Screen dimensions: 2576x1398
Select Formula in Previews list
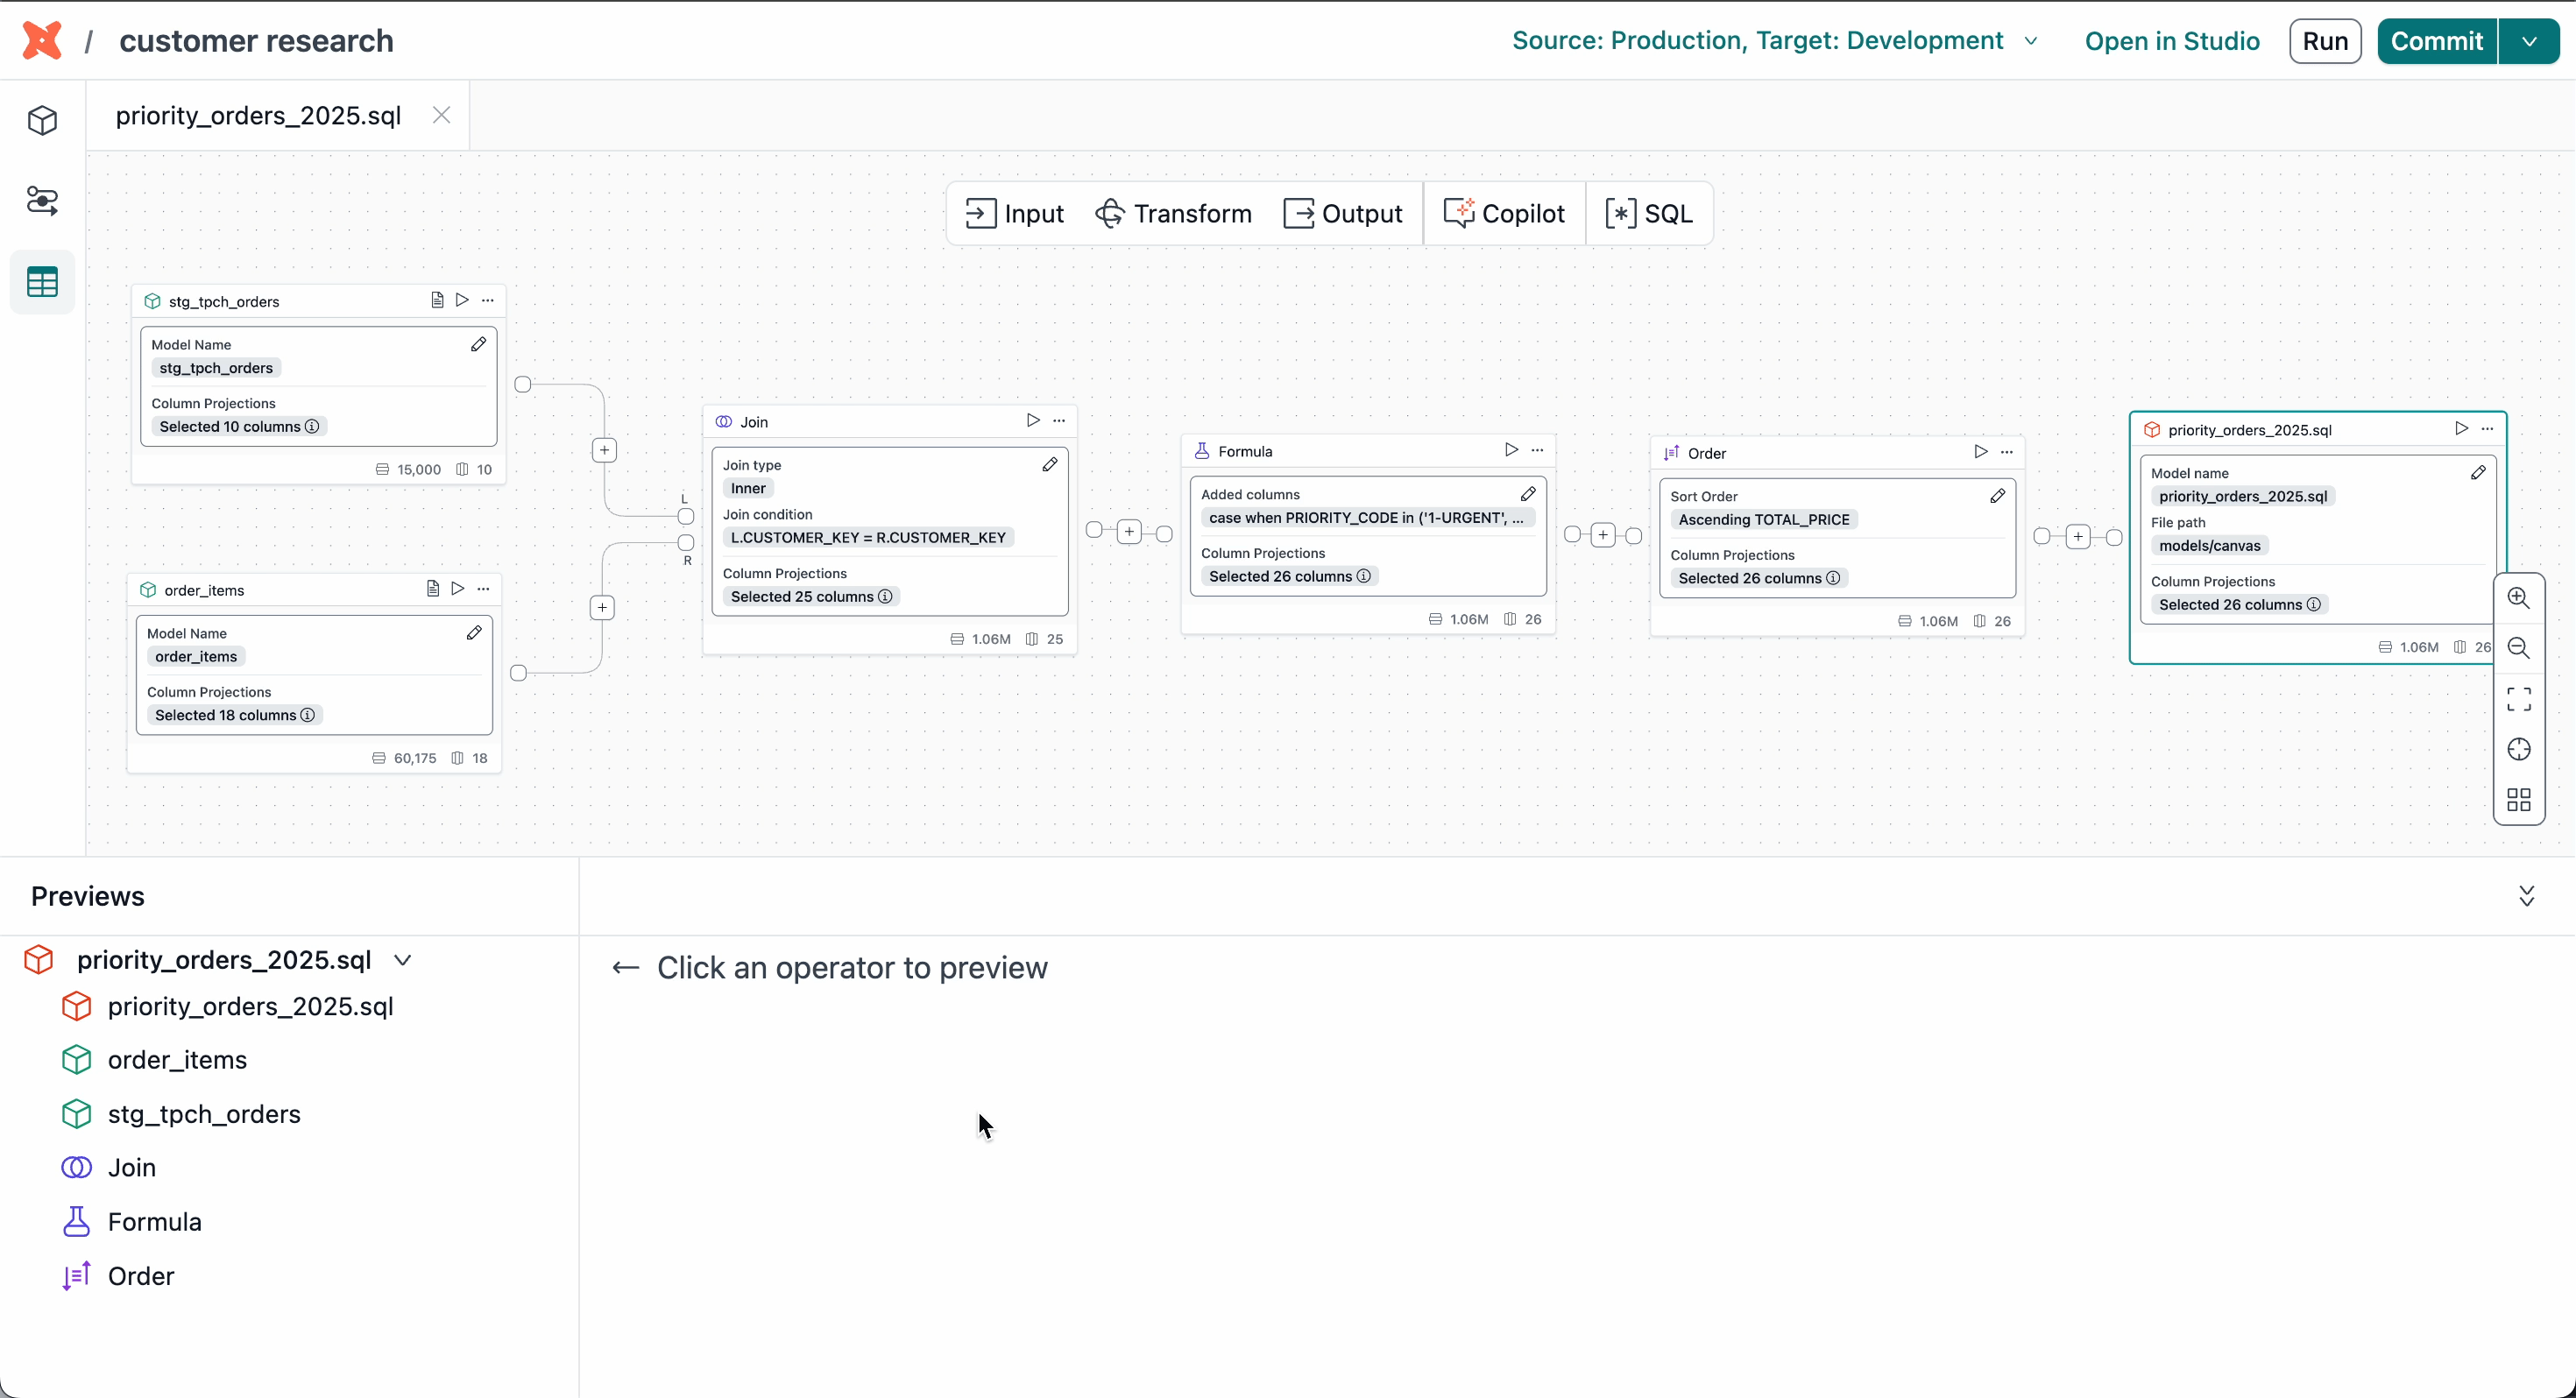[154, 1222]
